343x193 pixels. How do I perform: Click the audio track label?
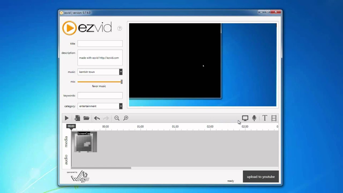[66, 160]
